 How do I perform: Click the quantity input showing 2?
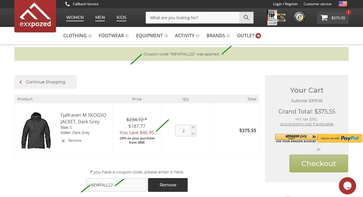(x=184, y=131)
